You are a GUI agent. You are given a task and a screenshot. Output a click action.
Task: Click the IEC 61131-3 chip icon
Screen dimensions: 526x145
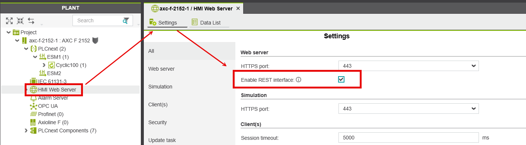tap(33, 81)
